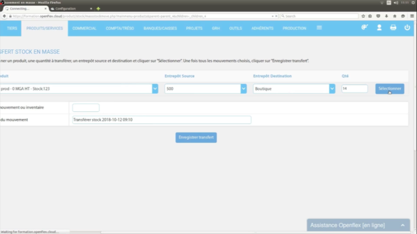This screenshot has width=417, height=234.
Task: Click the print page icon
Action: (393, 27)
